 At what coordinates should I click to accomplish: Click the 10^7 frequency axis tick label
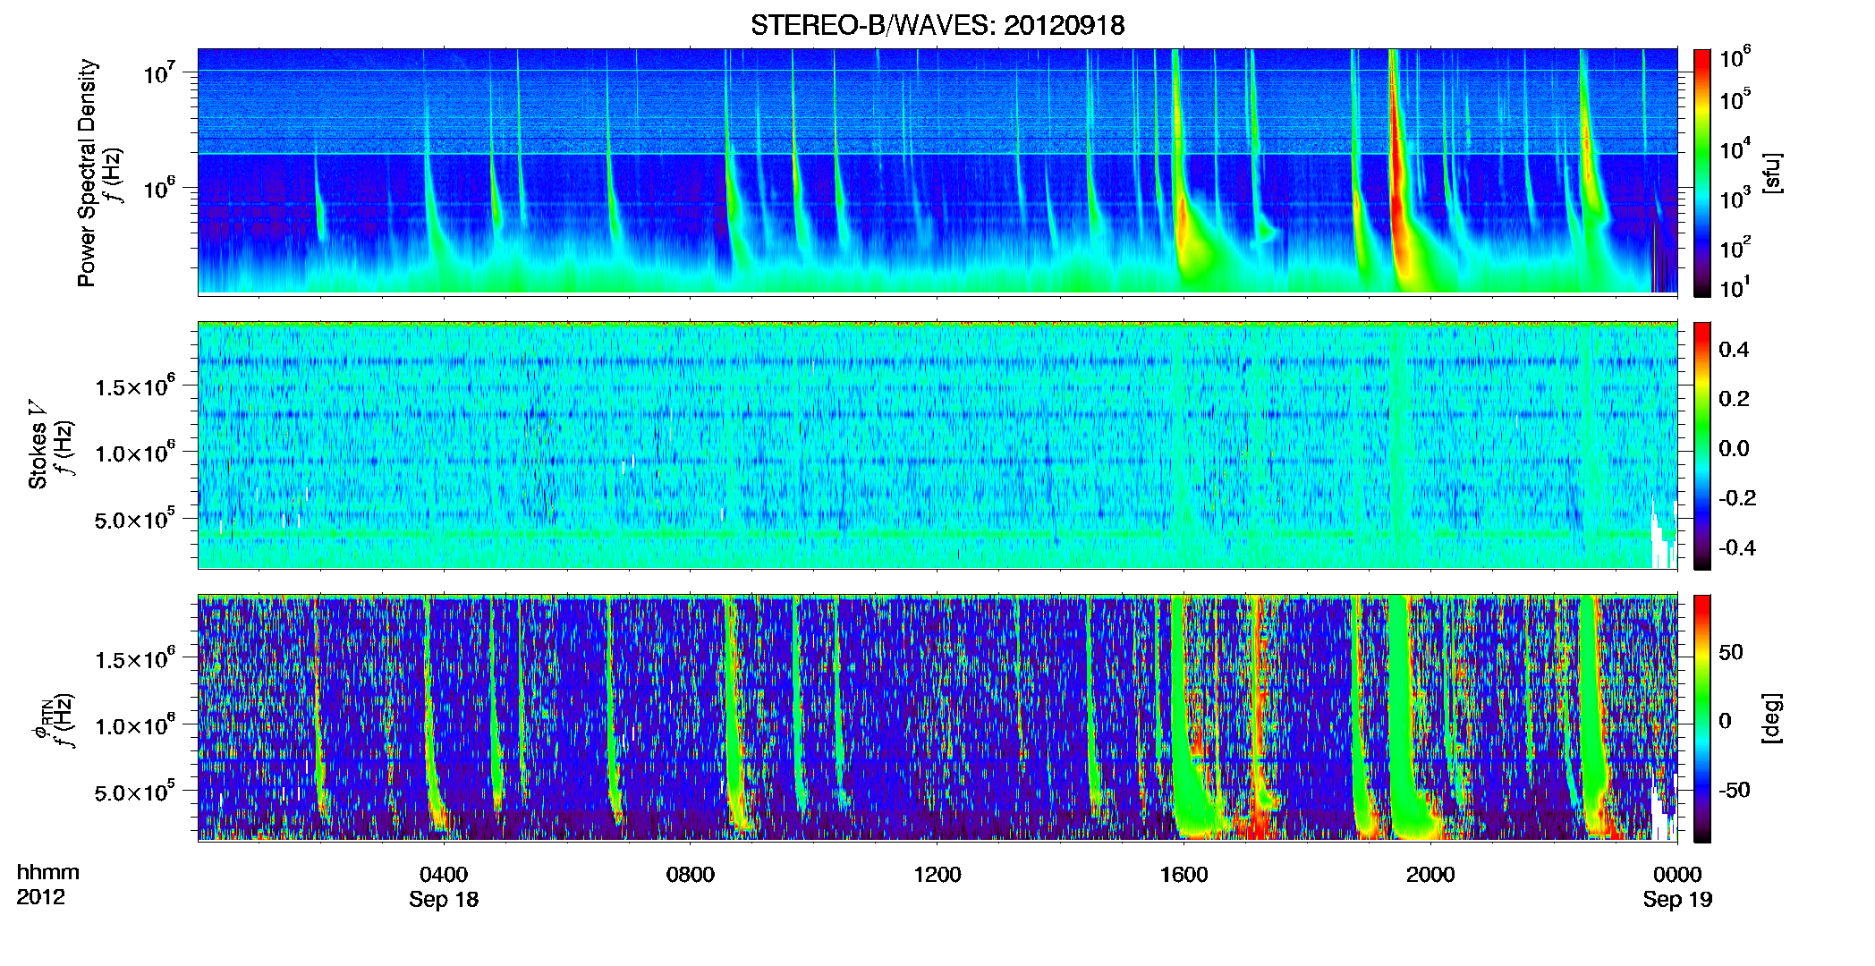click(159, 72)
